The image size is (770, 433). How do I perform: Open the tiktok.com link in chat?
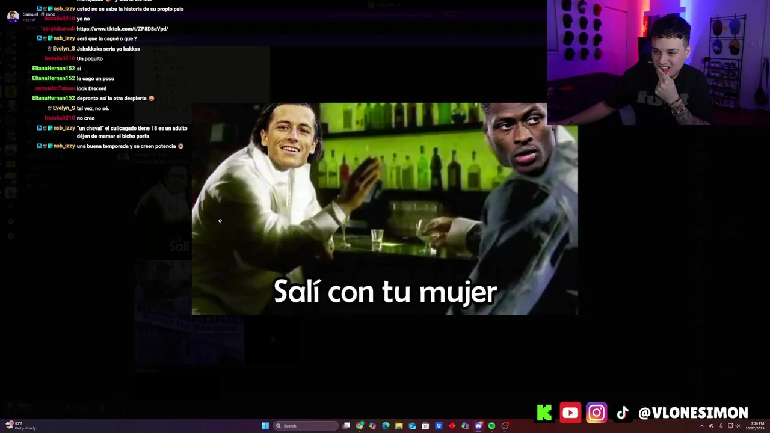(123, 29)
